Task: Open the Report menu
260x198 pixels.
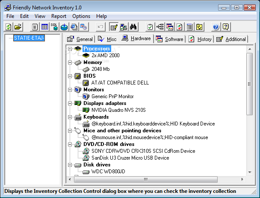Action: coord(59,16)
